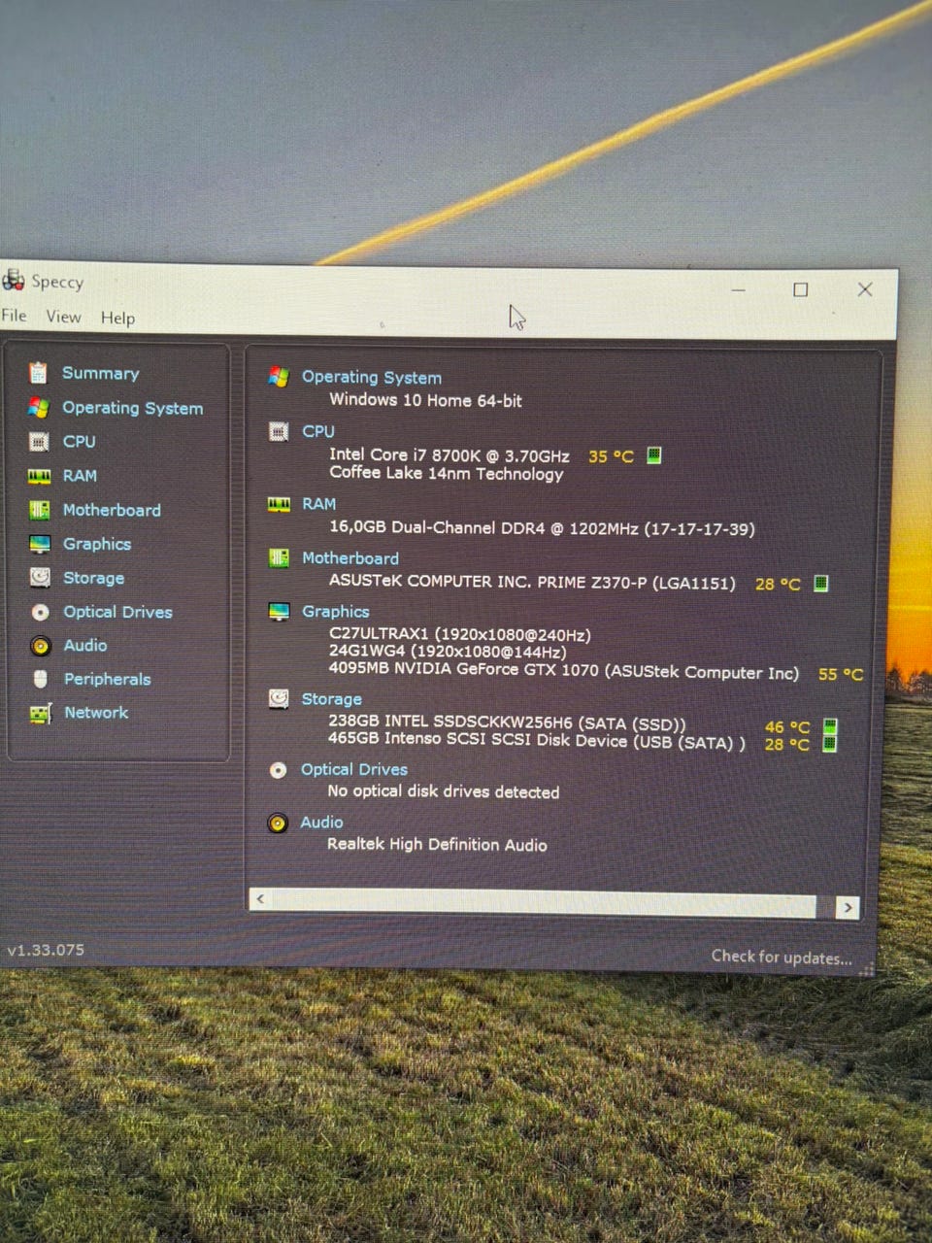Click the horizontal scrollbar left arrow
Screen dimensions: 932x1243
[x=259, y=899]
